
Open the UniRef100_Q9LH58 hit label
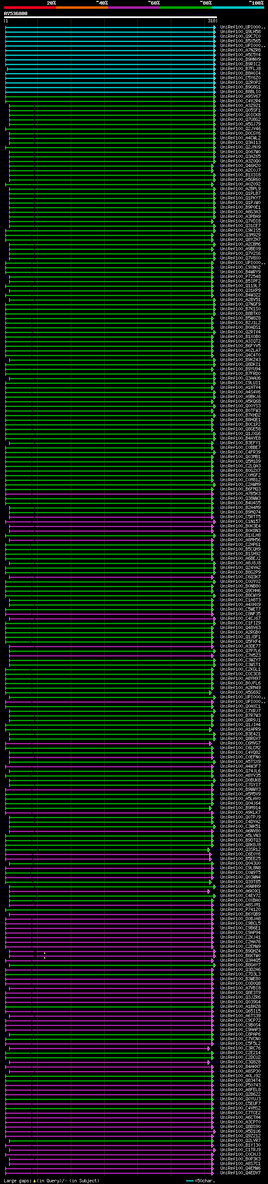(240, 32)
